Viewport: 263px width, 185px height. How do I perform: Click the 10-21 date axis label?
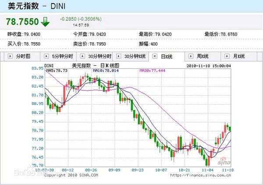pyautogui.click(x=184, y=170)
